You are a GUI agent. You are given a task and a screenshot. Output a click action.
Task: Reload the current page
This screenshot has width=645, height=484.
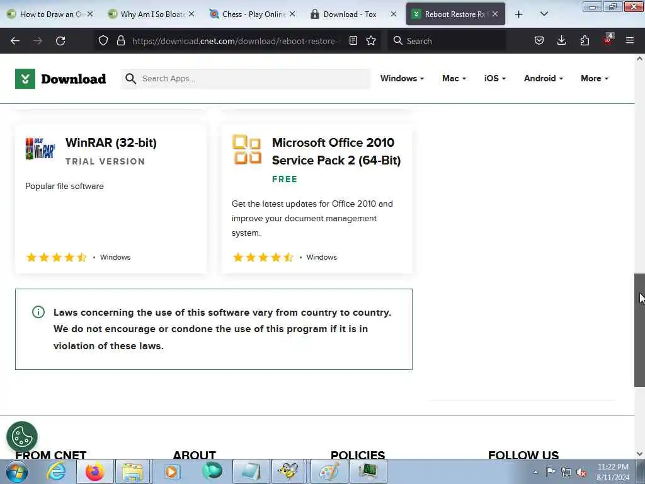click(x=60, y=41)
